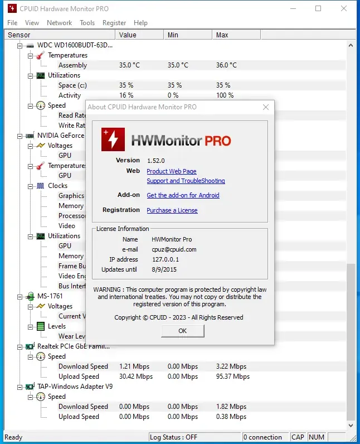Select the Space (c:) row
The width and height of the screenshot is (360, 444).
pyautogui.click(x=202, y=85)
